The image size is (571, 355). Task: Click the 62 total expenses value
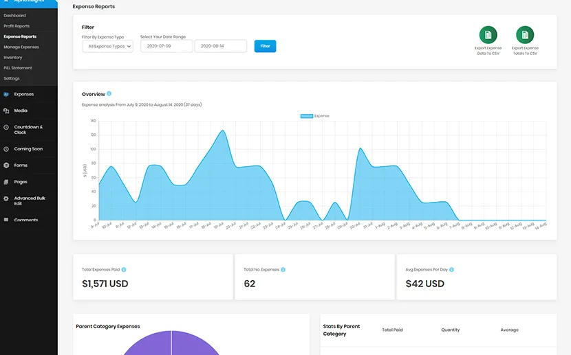[x=250, y=284]
